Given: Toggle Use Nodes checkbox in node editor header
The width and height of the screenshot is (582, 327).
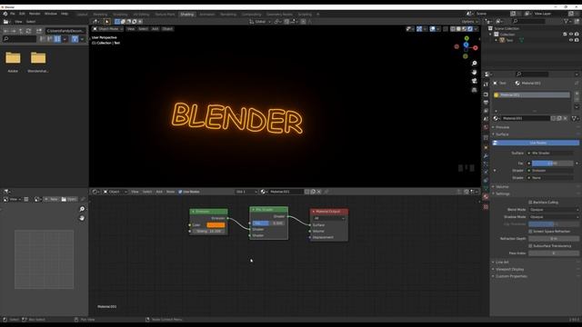Looking at the screenshot, I should (180, 192).
